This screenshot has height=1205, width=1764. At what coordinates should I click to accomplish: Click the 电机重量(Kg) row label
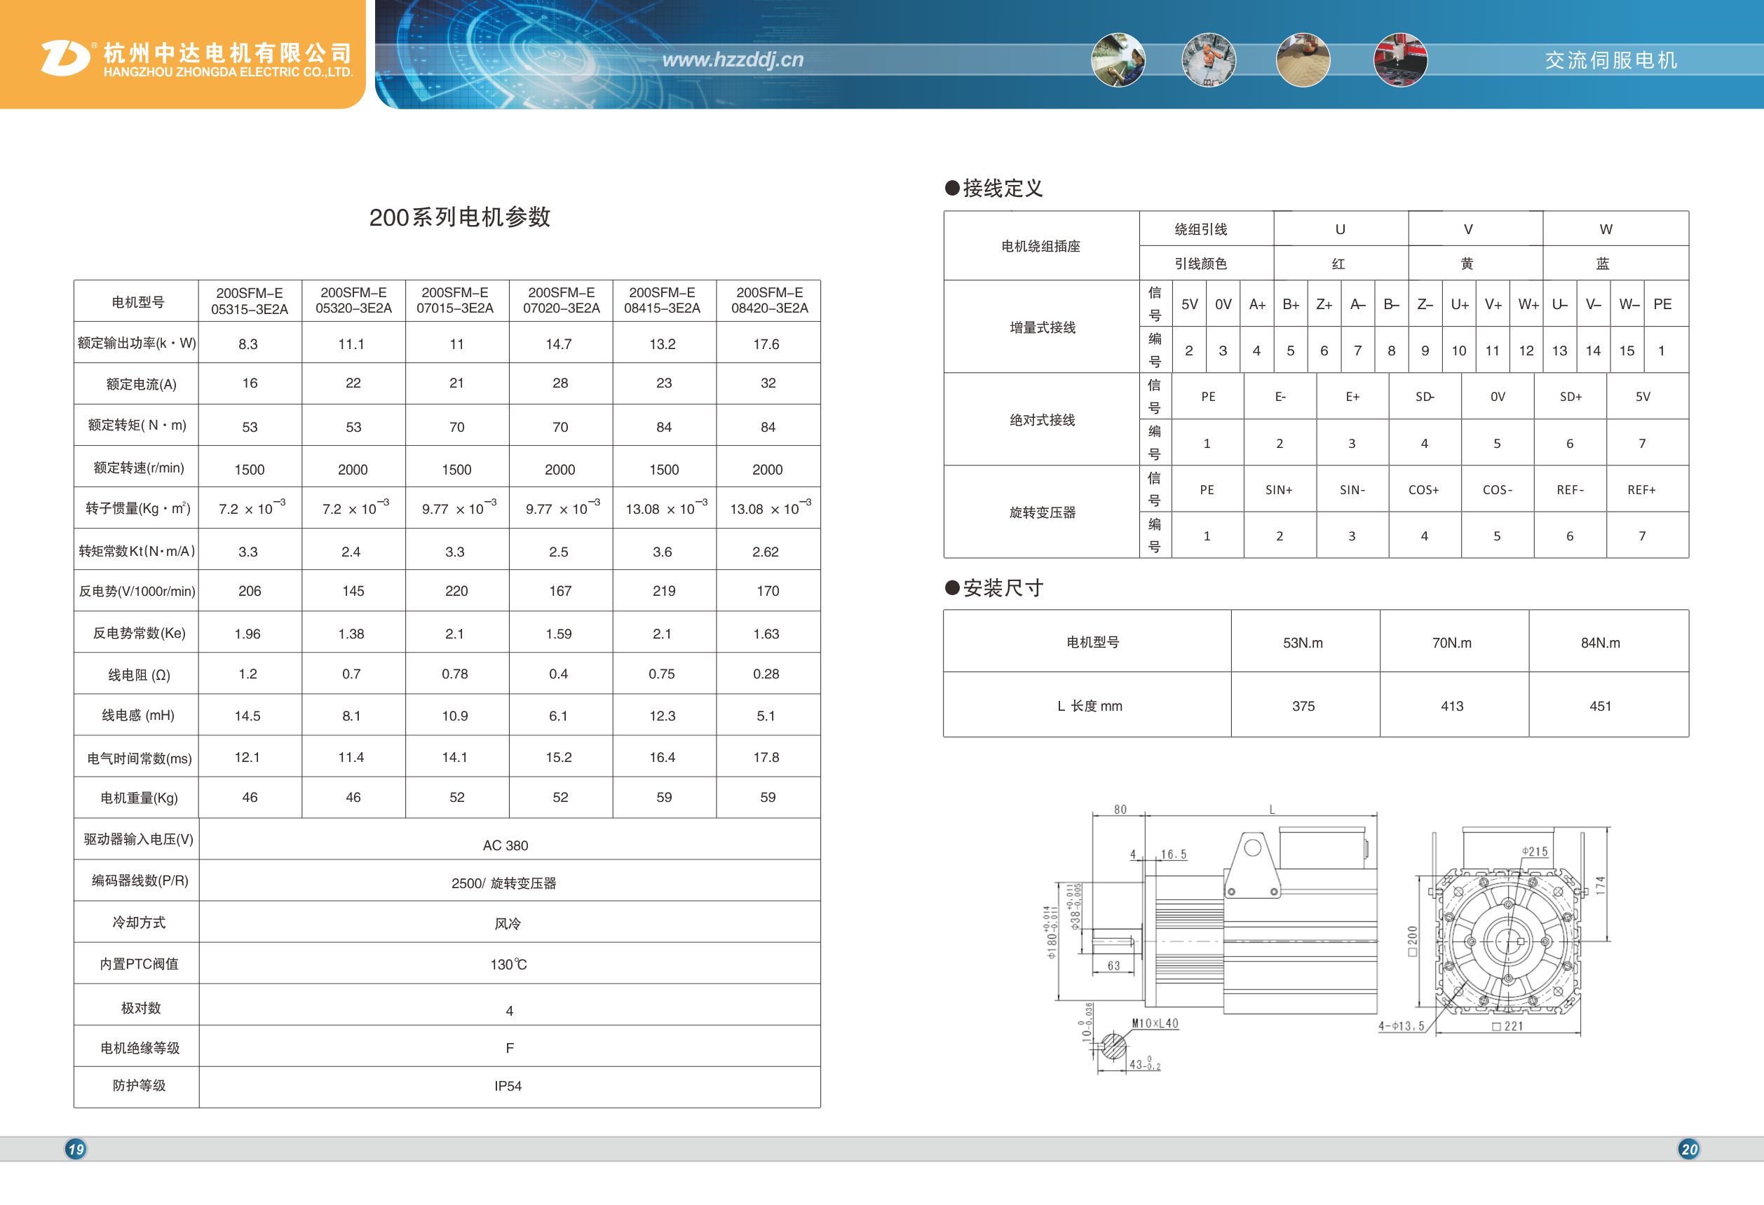[x=139, y=798]
